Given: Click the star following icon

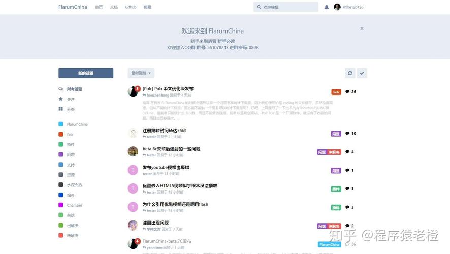Looking at the screenshot, I should (61, 99).
